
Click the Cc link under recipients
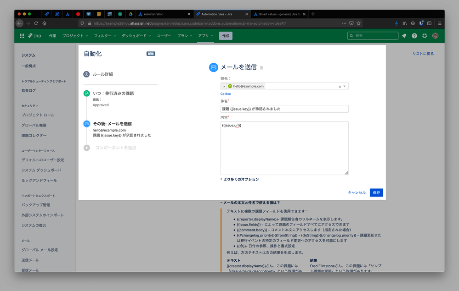click(222, 94)
